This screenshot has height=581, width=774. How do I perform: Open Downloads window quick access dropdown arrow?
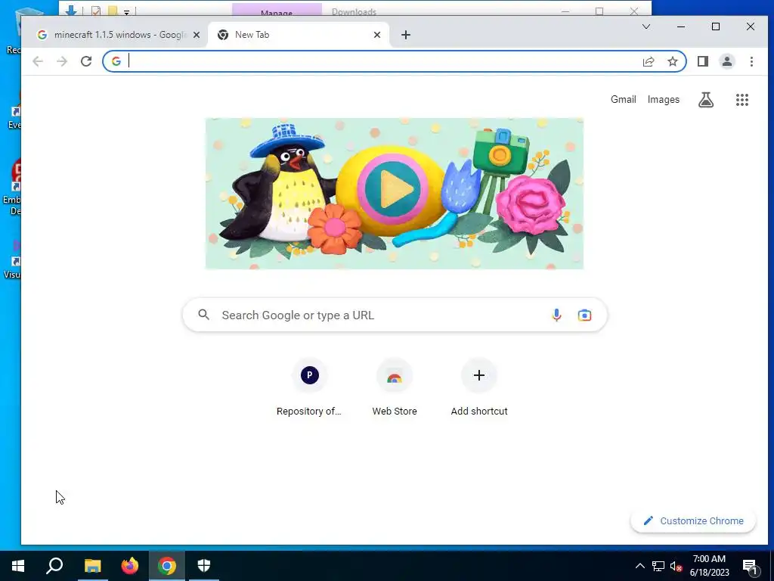(x=126, y=11)
